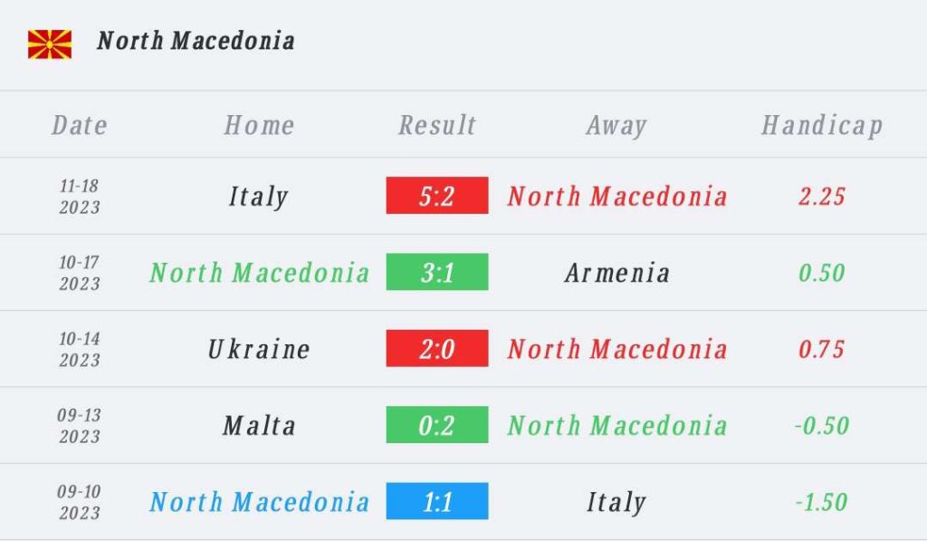Select the 10-17 2023 match date
Image resolution: width=927 pixels, height=541 pixels.
(x=80, y=273)
